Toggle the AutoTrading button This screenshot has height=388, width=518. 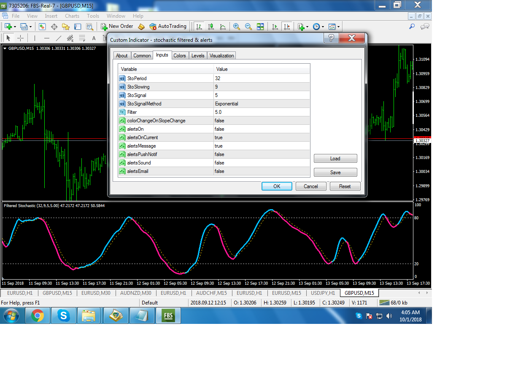click(x=168, y=26)
